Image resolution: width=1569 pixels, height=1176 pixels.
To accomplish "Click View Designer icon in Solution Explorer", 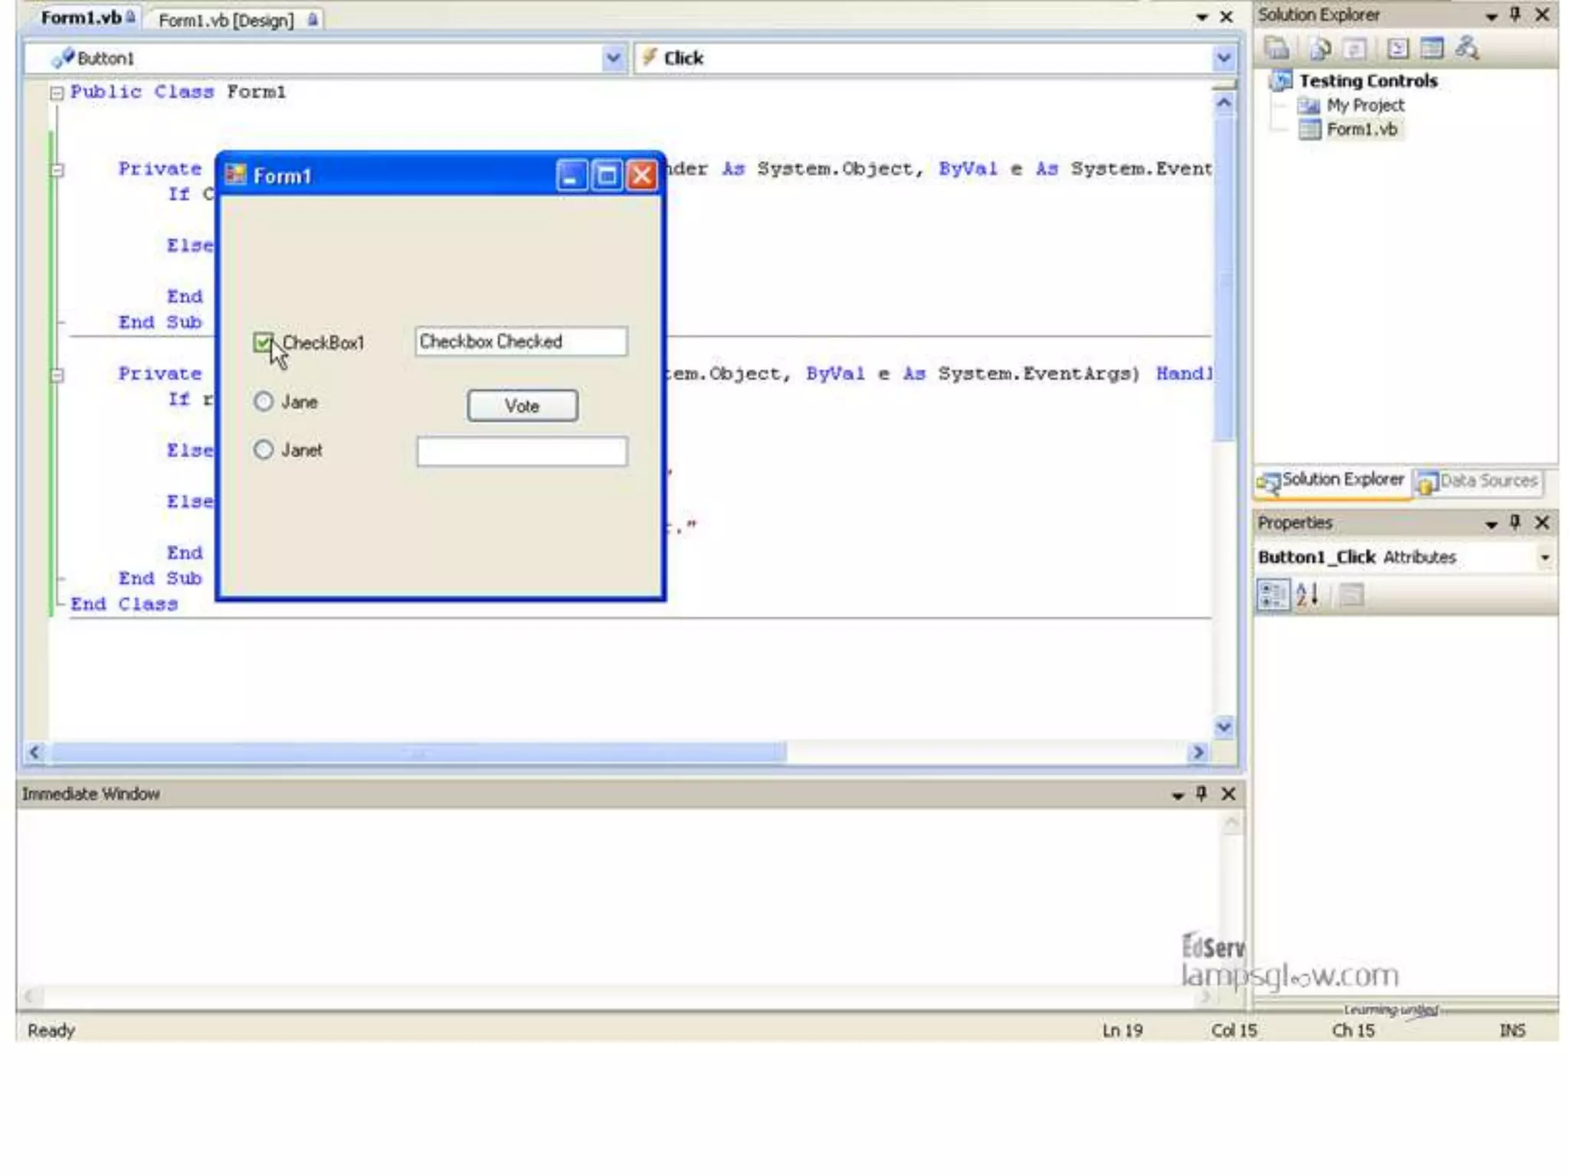I will (1432, 49).
